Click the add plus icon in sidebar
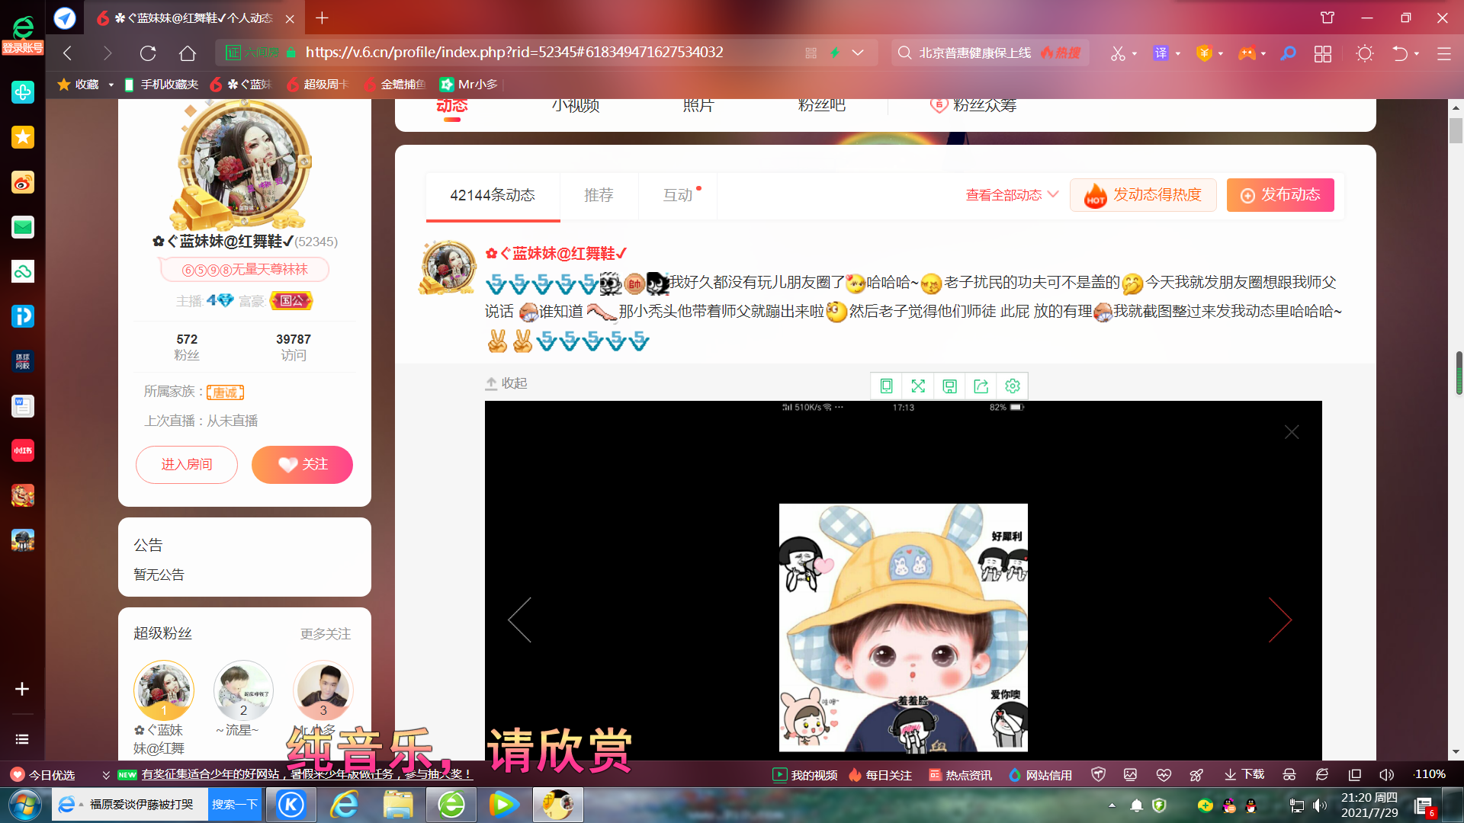The image size is (1464, 823). pyautogui.click(x=22, y=689)
